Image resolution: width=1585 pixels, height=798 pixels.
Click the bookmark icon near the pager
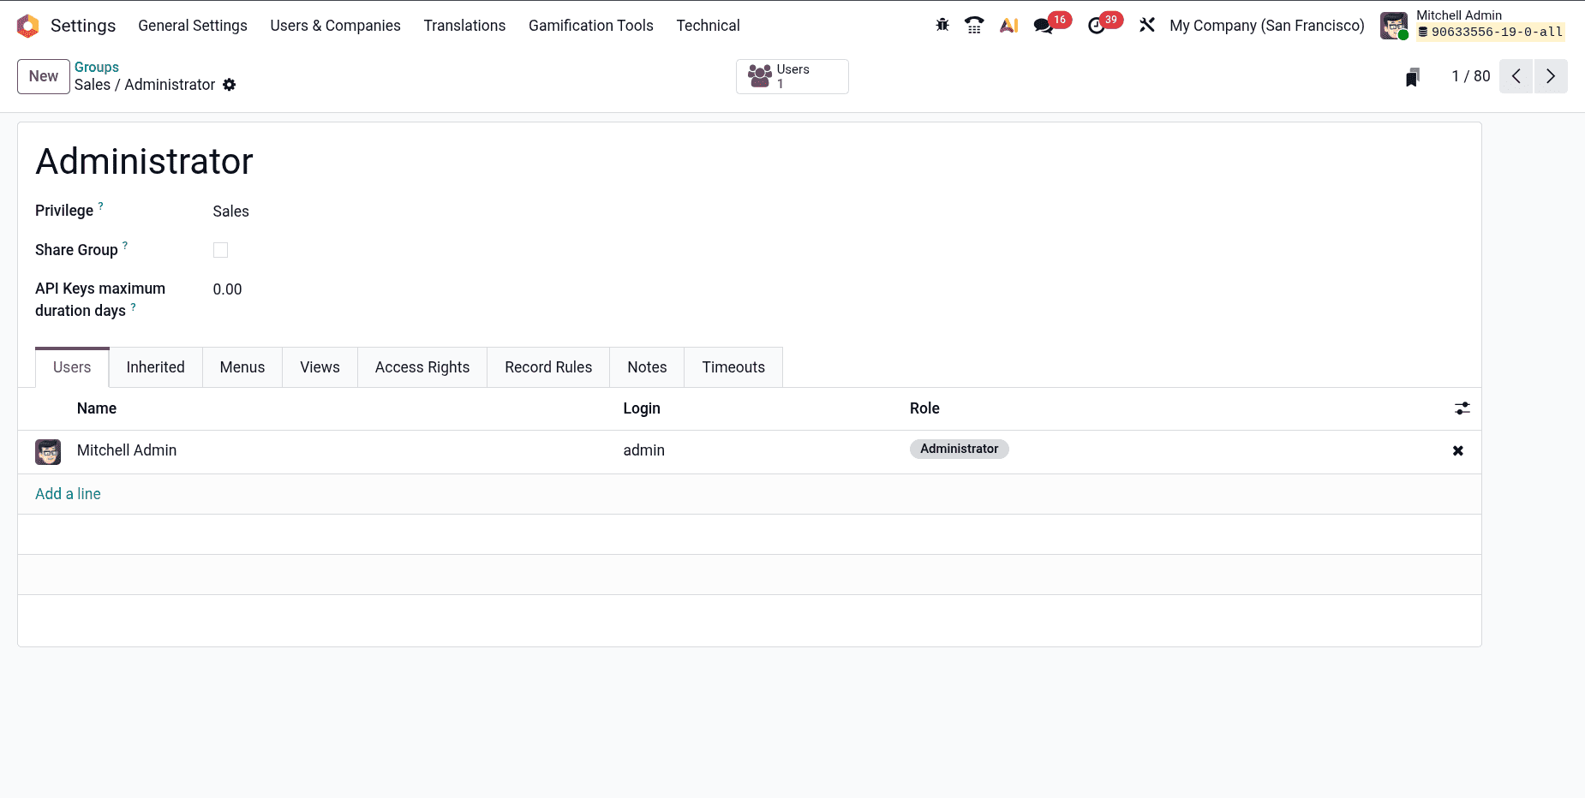[x=1412, y=76]
